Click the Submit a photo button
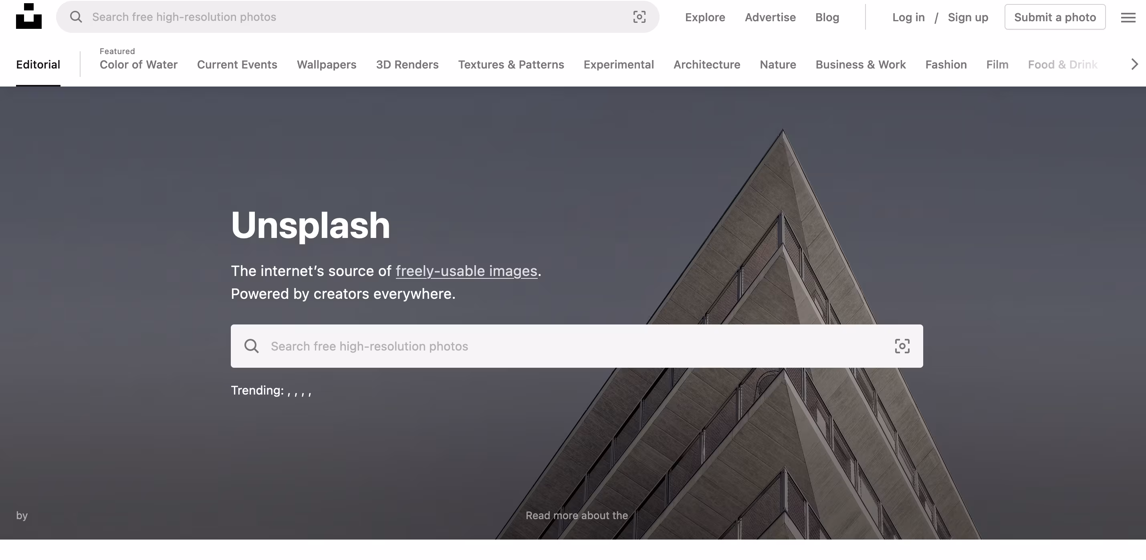This screenshot has width=1146, height=560. [1054, 17]
